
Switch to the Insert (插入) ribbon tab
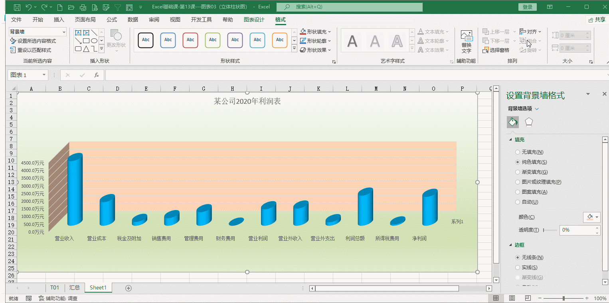(x=59, y=20)
